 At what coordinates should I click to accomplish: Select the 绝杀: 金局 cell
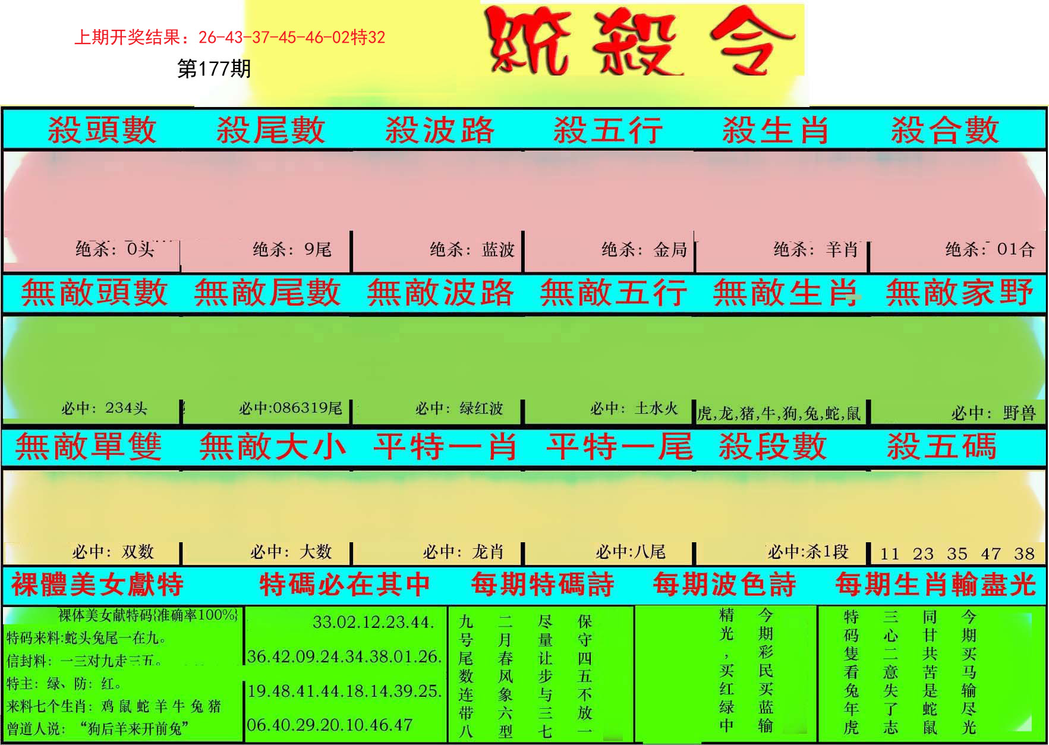coord(644,249)
